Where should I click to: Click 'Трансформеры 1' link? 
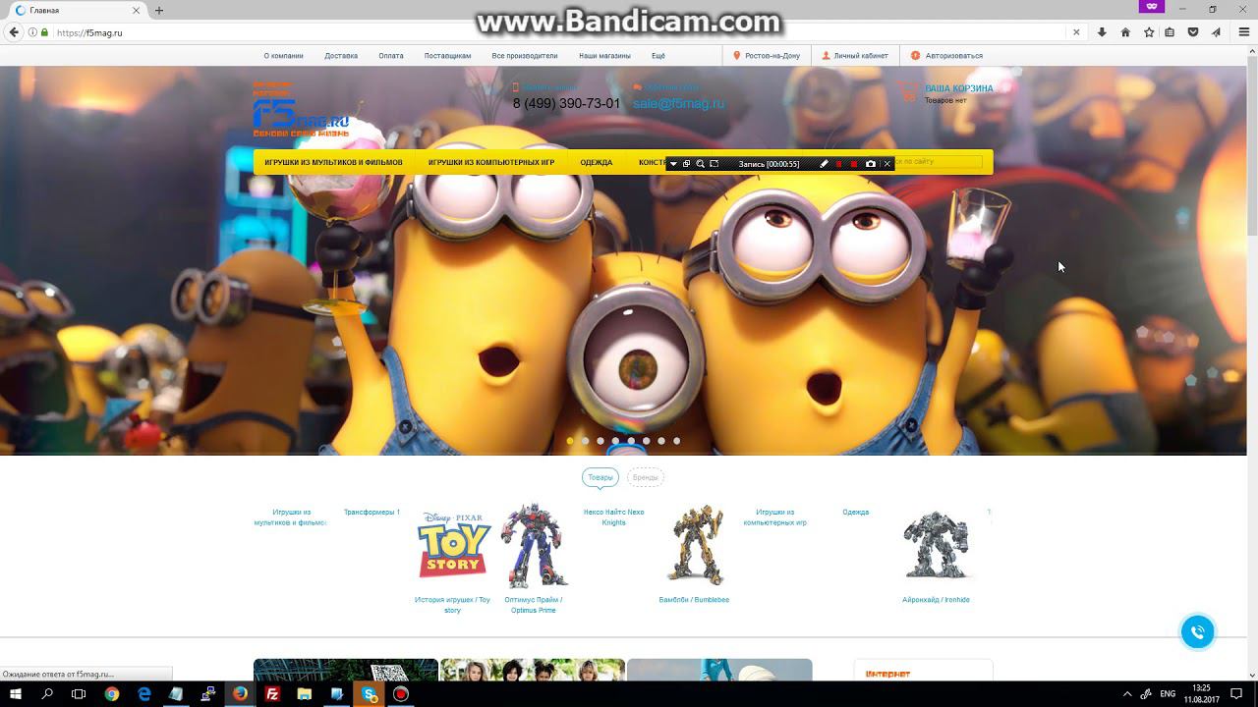[372, 513]
